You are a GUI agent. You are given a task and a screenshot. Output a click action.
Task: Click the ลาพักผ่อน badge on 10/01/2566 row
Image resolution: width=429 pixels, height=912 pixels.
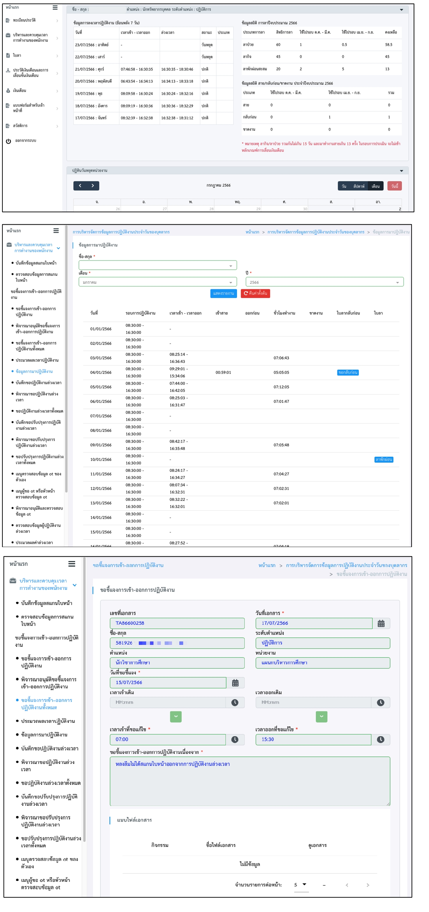click(384, 460)
